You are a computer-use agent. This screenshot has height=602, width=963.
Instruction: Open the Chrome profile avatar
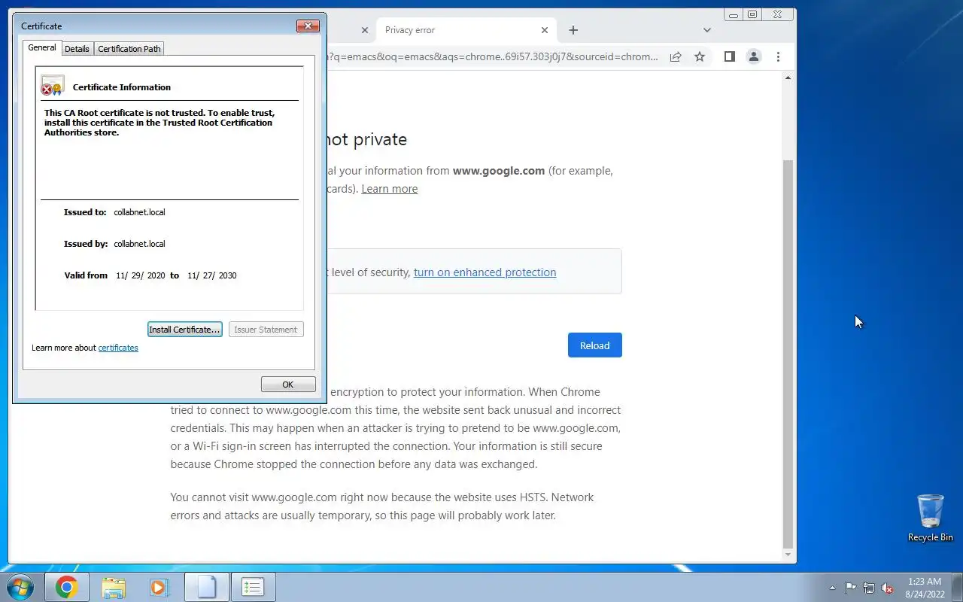[x=753, y=56]
